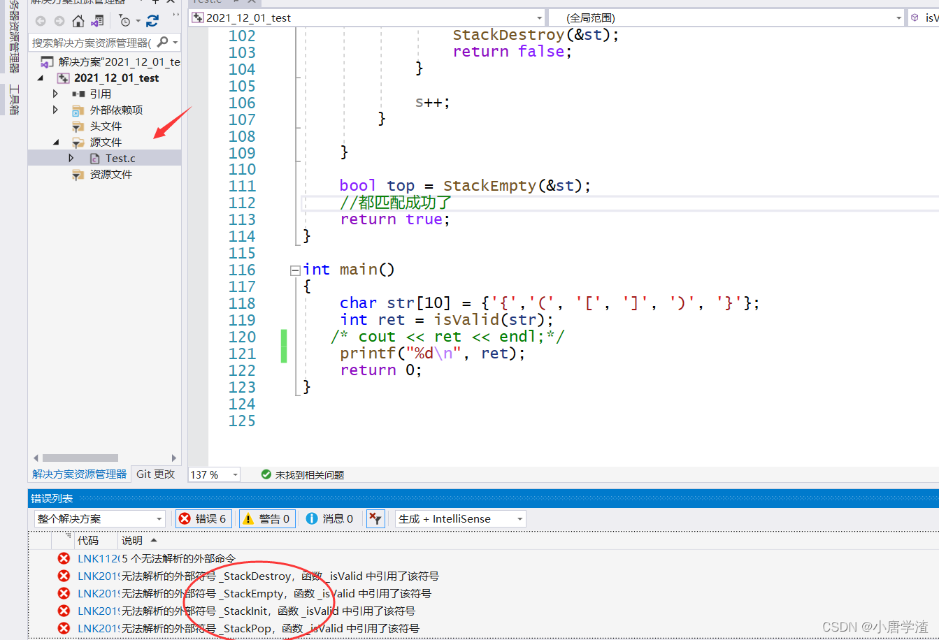Expand the Test.c file node

[x=71, y=158]
